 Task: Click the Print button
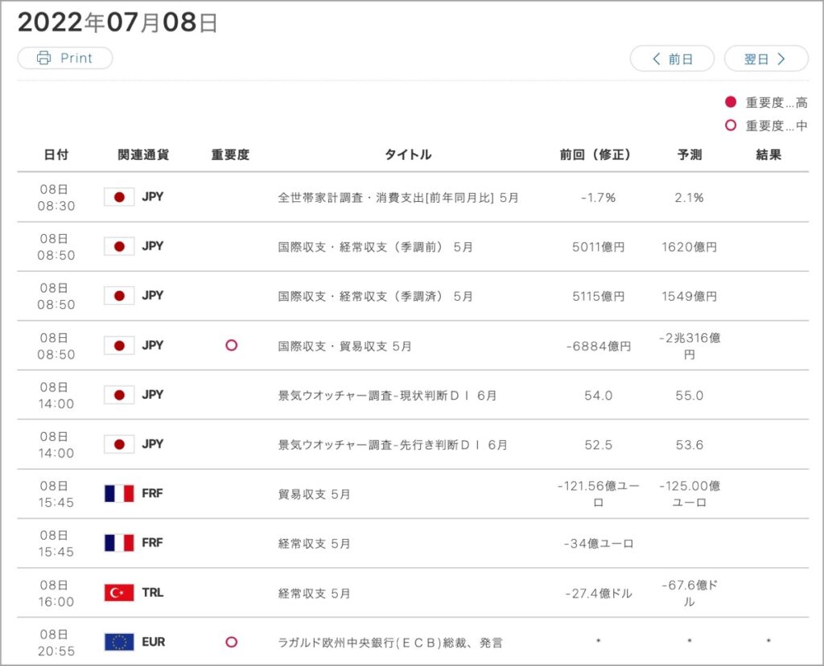(x=65, y=58)
